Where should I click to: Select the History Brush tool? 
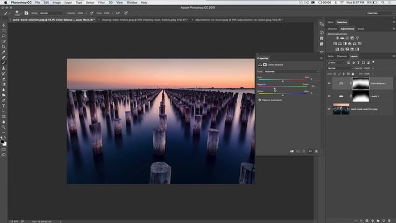(x=4, y=74)
